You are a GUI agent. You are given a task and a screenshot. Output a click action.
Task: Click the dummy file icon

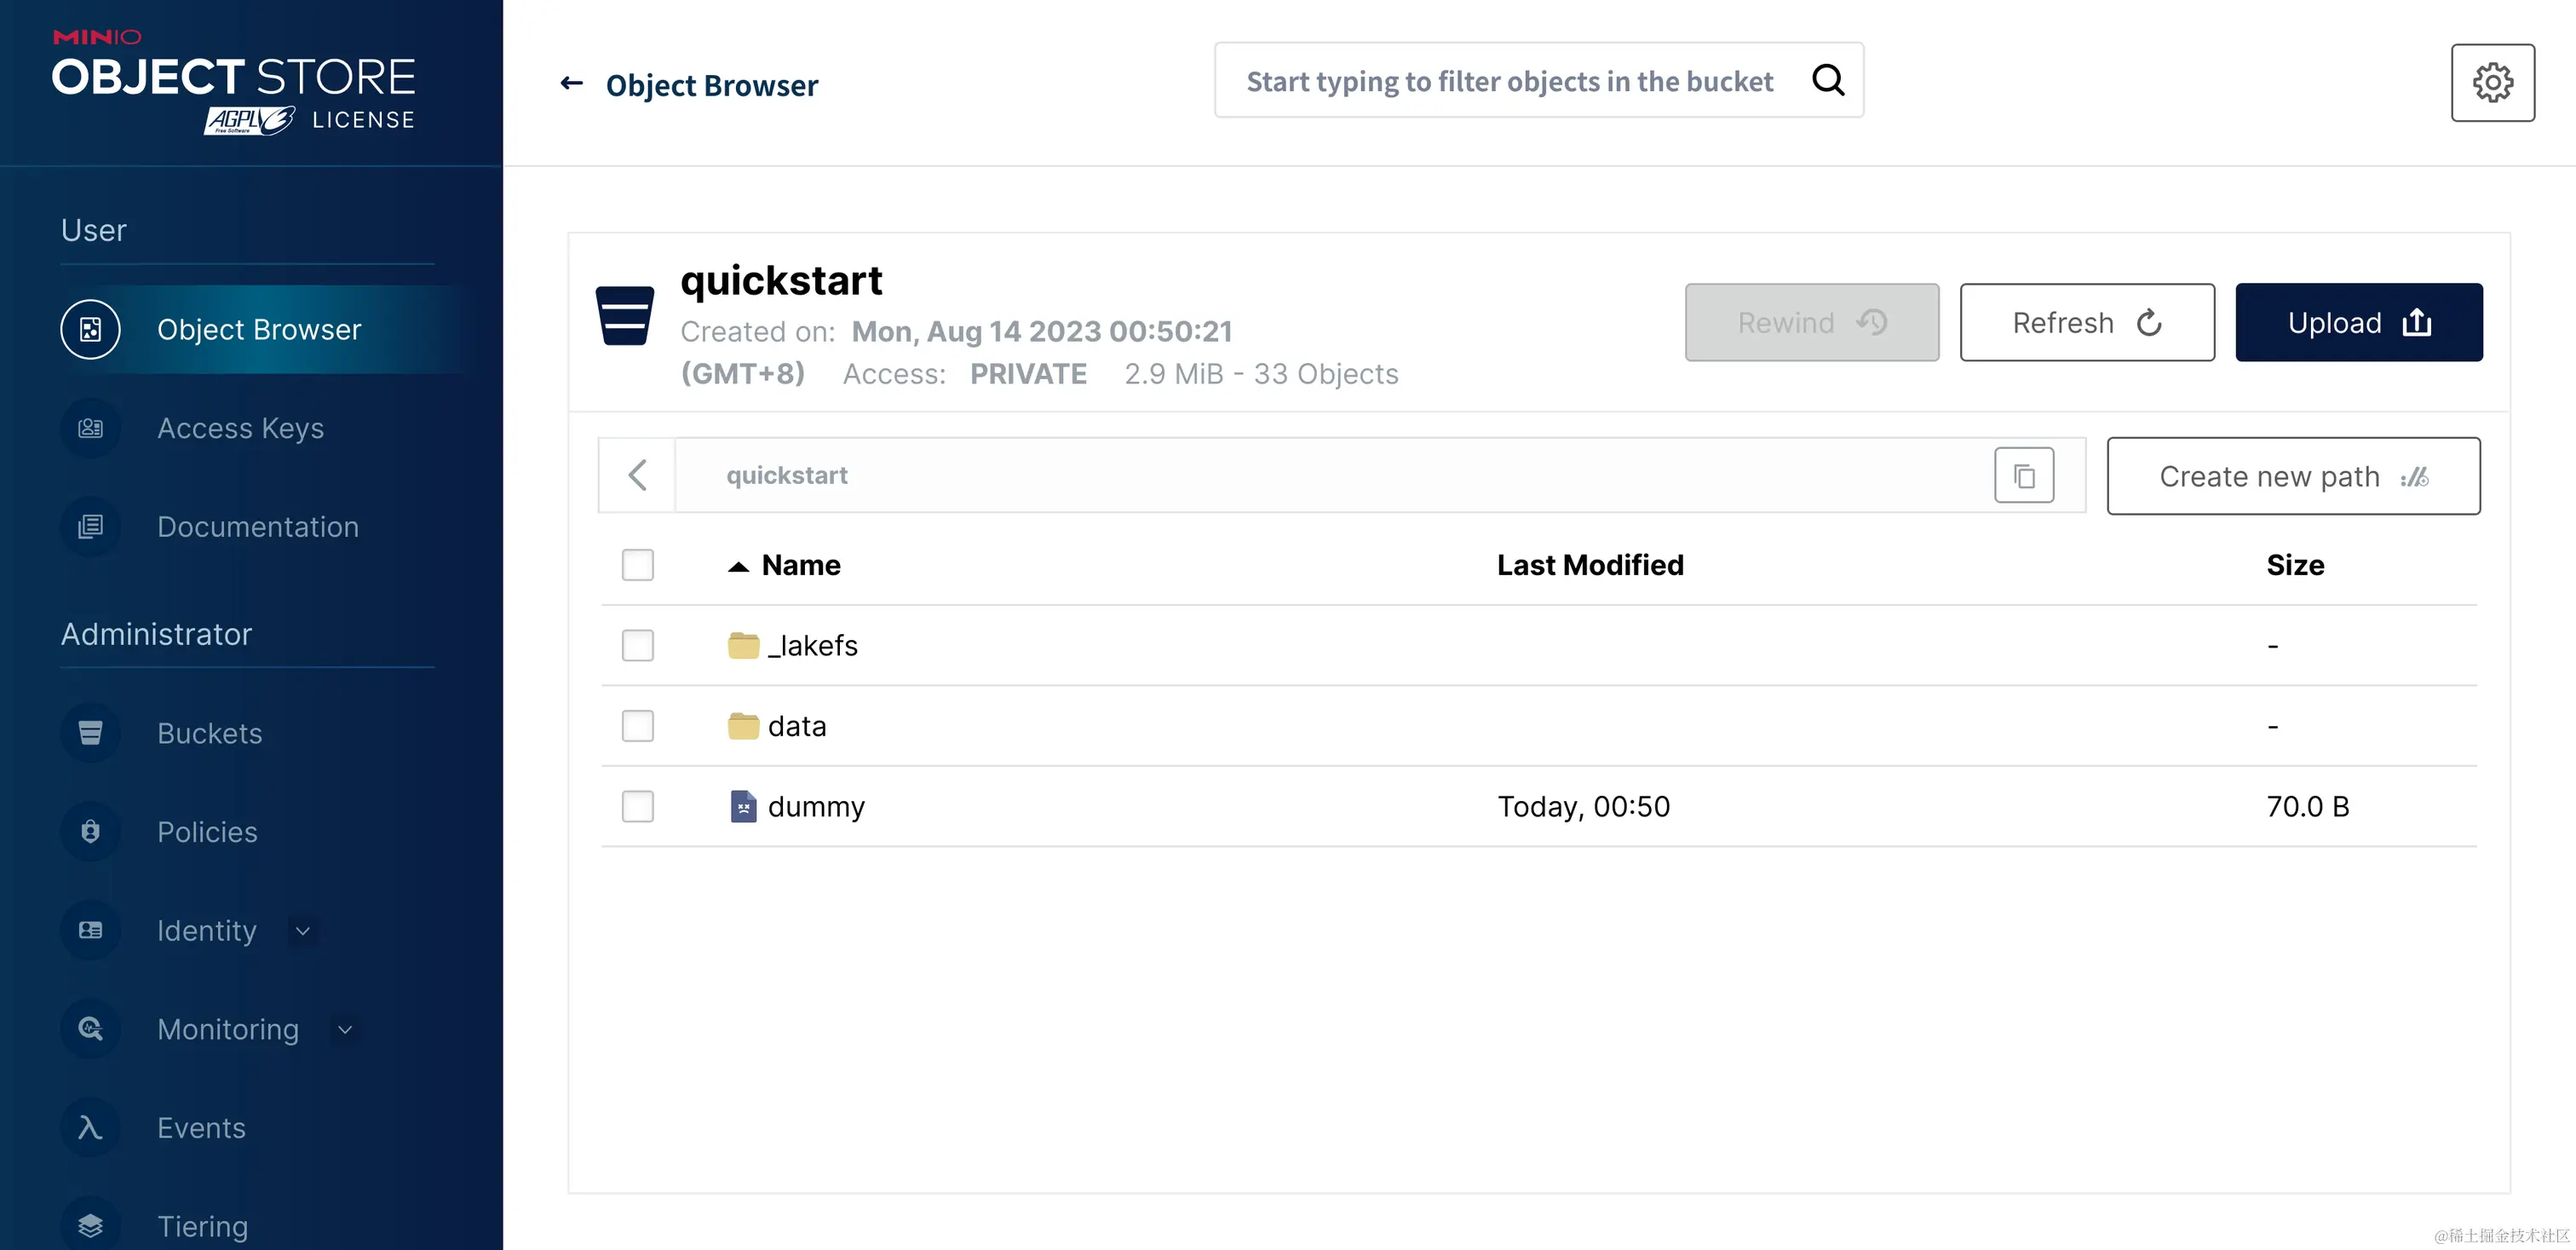(743, 806)
